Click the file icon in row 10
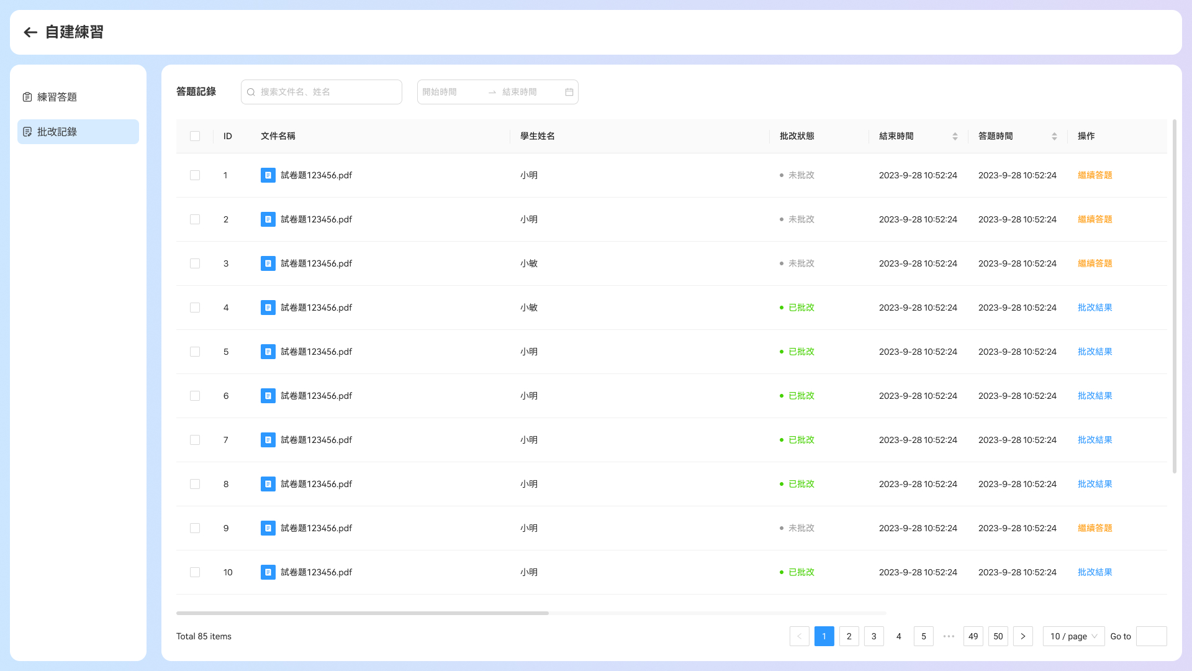 coord(268,572)
